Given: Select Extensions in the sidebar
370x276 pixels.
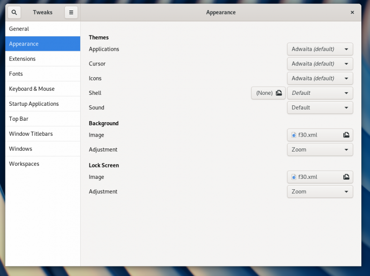Looking at the screenshot, I should tap(43, 59).
